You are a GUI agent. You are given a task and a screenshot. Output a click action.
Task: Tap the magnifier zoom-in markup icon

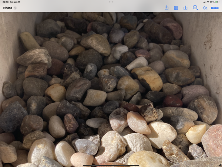click(195, 8)
